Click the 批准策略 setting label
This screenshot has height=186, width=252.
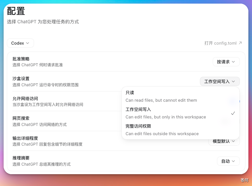[x=21, y=59]
